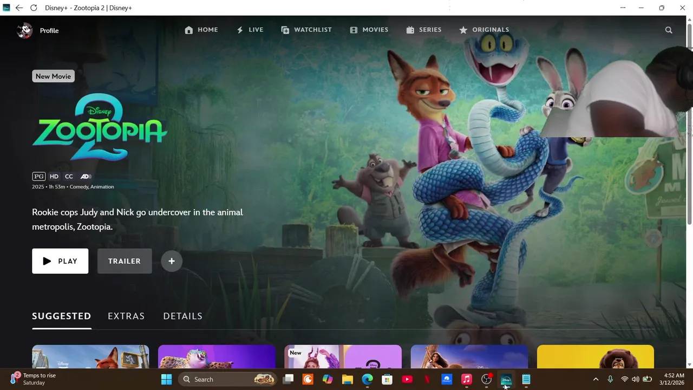
Task: Open Apple Music from the taskbar
Action: [467, 379]
